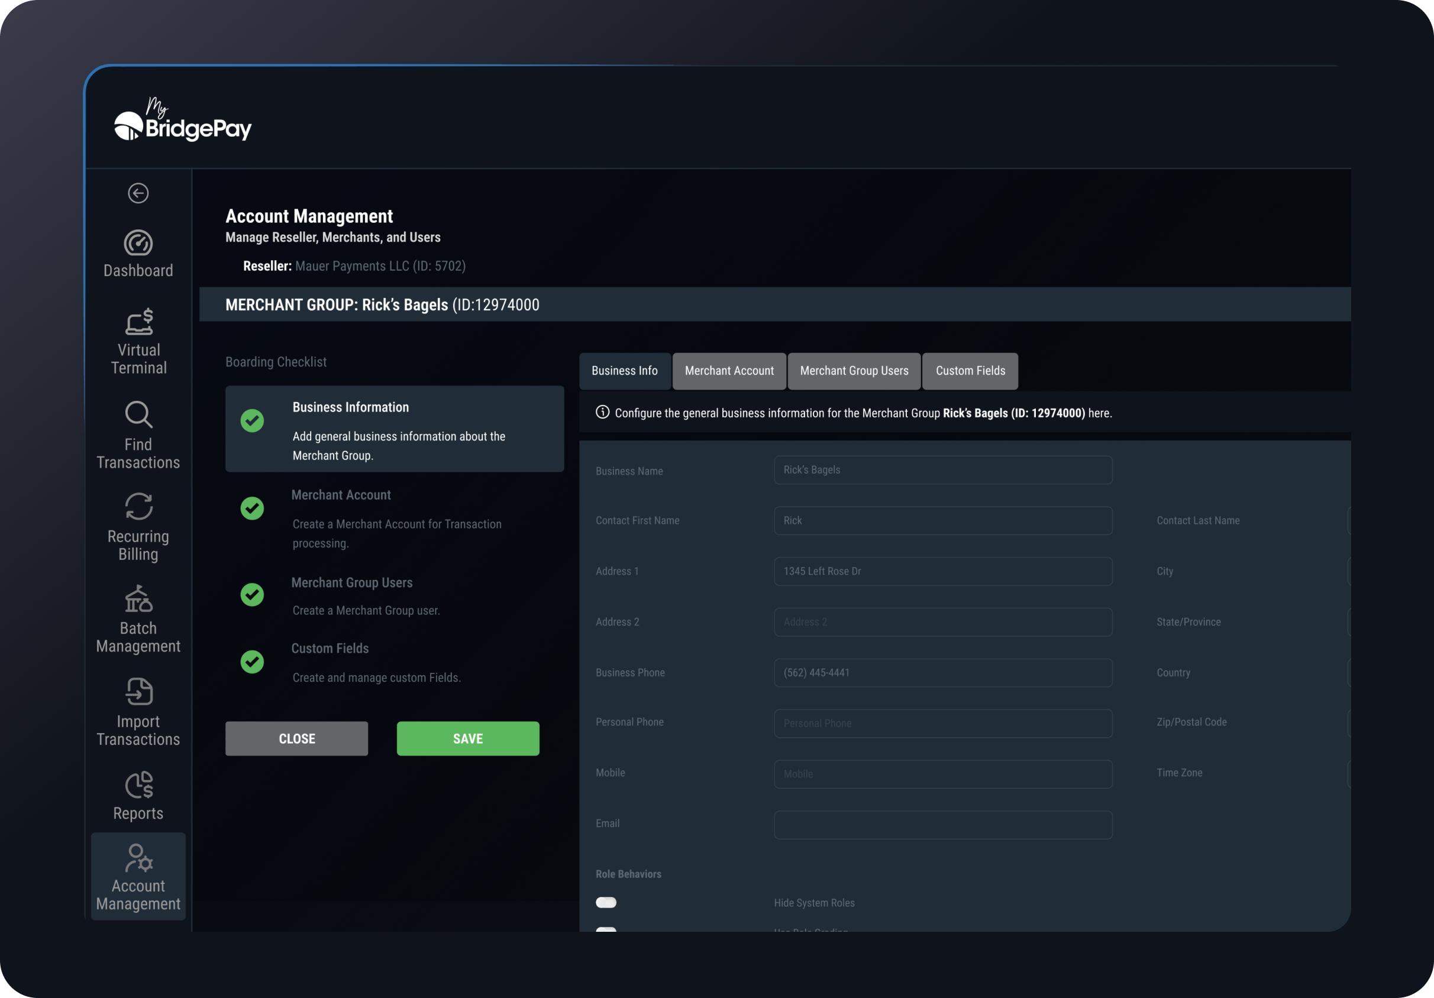Open Account Management user-gear icon
Screen dimensions: 1434x998
pos(138,858)
